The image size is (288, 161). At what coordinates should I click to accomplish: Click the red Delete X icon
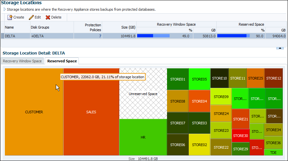pyautogui.click(x=48, y=17)
